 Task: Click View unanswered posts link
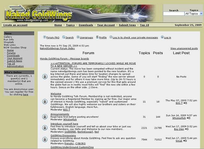184,48
